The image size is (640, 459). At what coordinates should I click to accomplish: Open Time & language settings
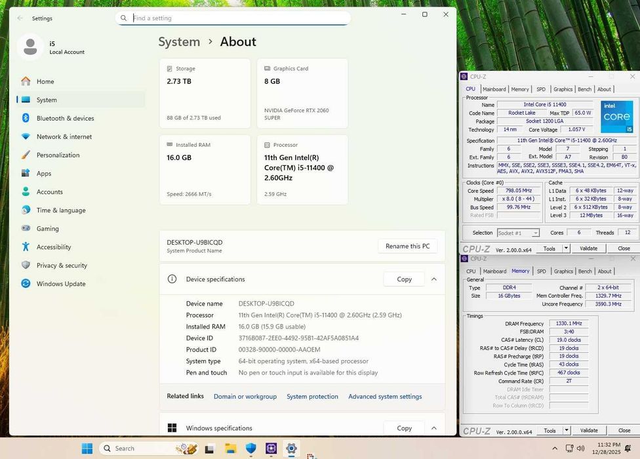click(x=81, y=210)
